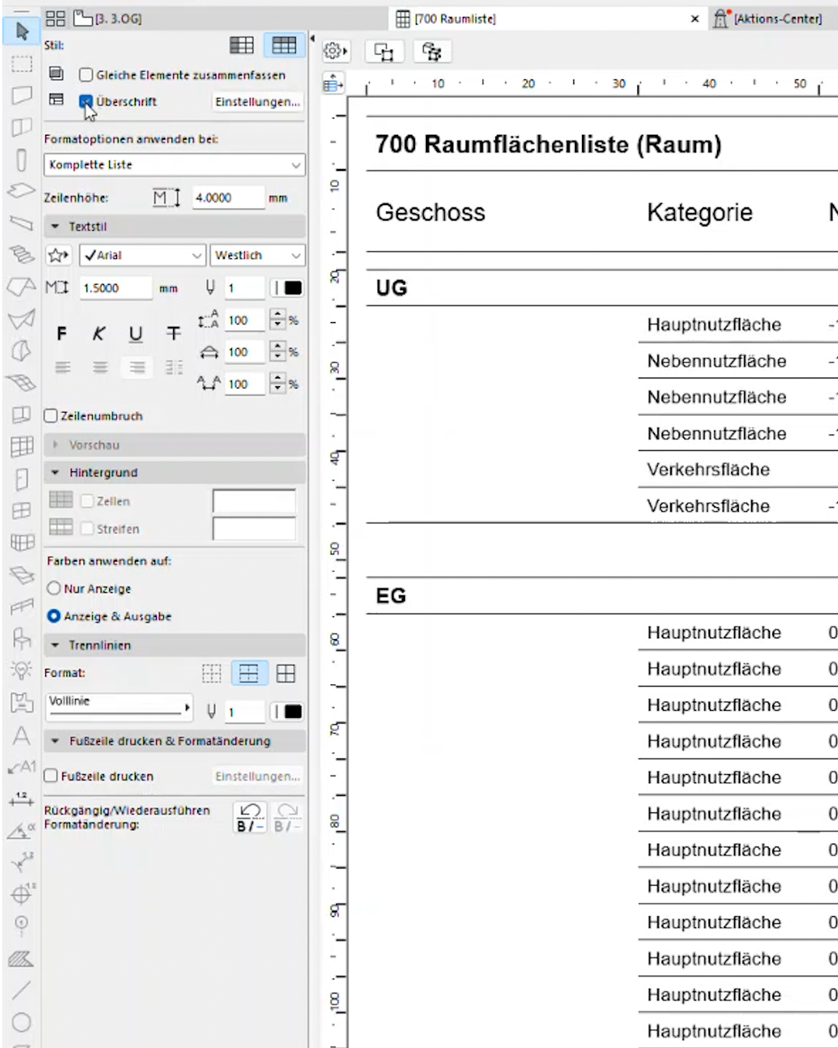This screenshot has width=838, height=1048.
Task: Open Überschrift 'Einstellungen...' button
Action: pos(258,102)
